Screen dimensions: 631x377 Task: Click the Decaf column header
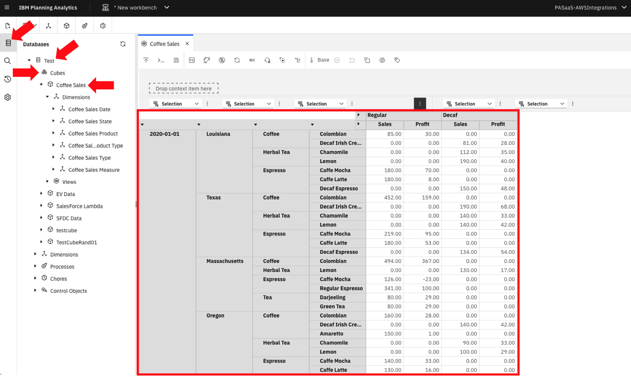479,115
